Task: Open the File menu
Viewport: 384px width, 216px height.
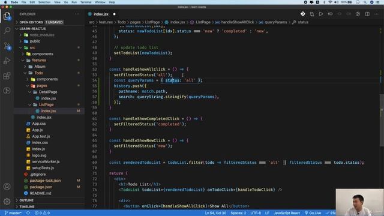Action: coord(24,2)
